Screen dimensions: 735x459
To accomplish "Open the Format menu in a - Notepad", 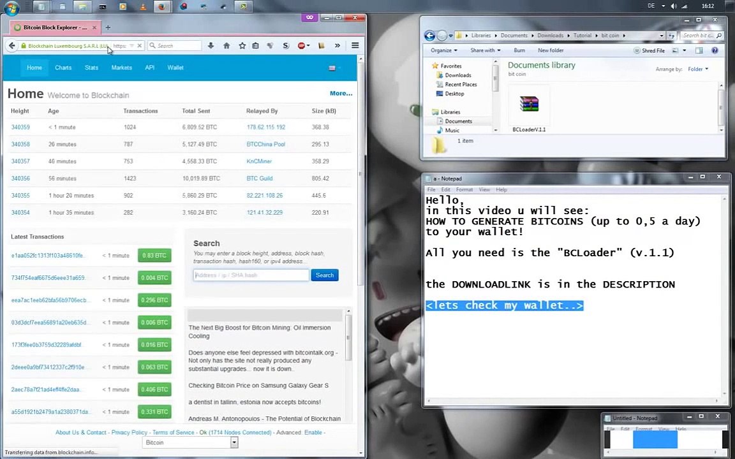I will tap(464, 190).
